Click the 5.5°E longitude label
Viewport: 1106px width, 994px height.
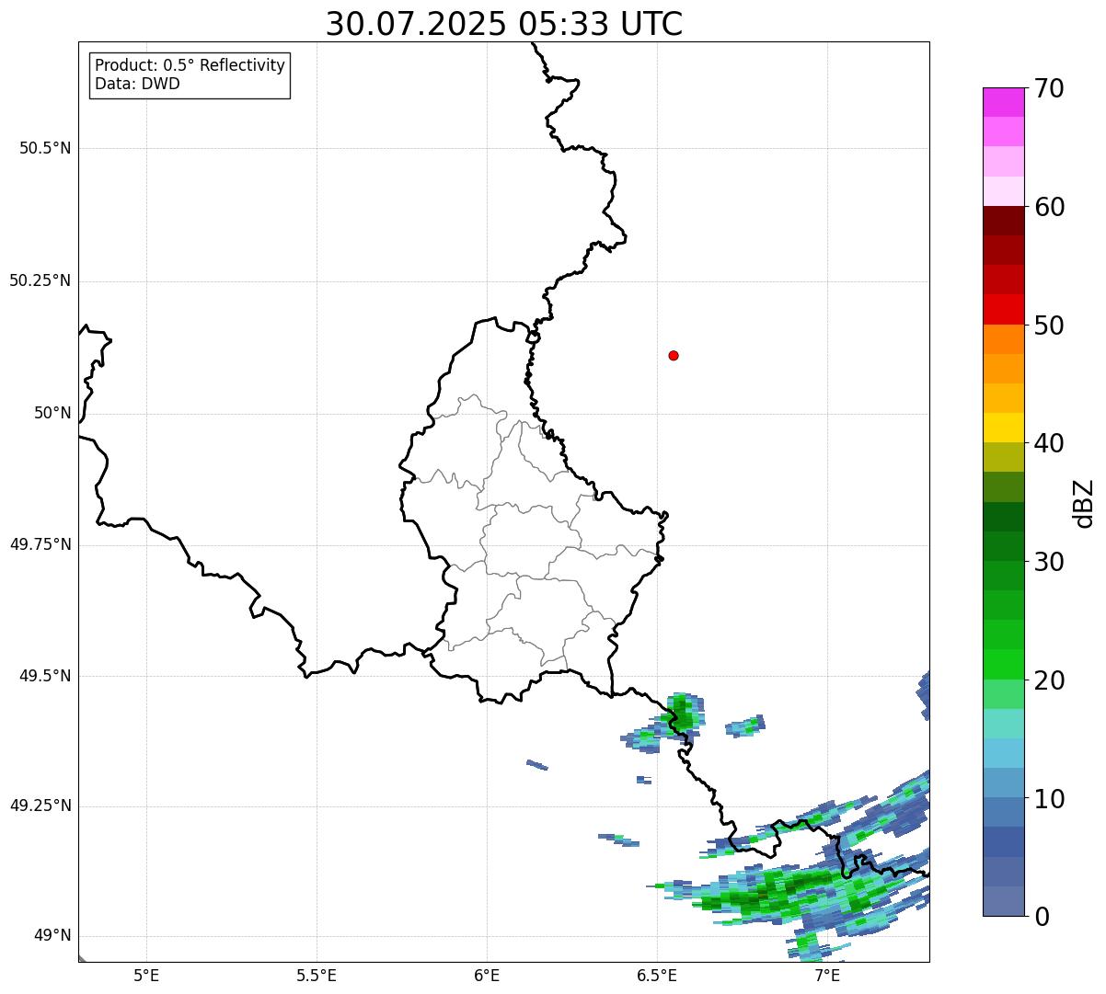317,975
